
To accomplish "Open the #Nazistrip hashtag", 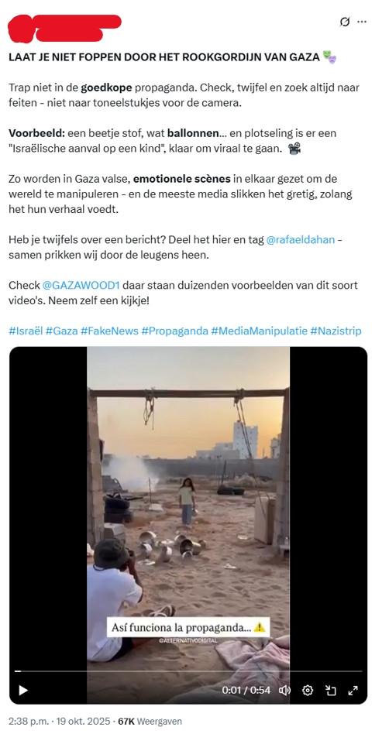I will point(336,331).
